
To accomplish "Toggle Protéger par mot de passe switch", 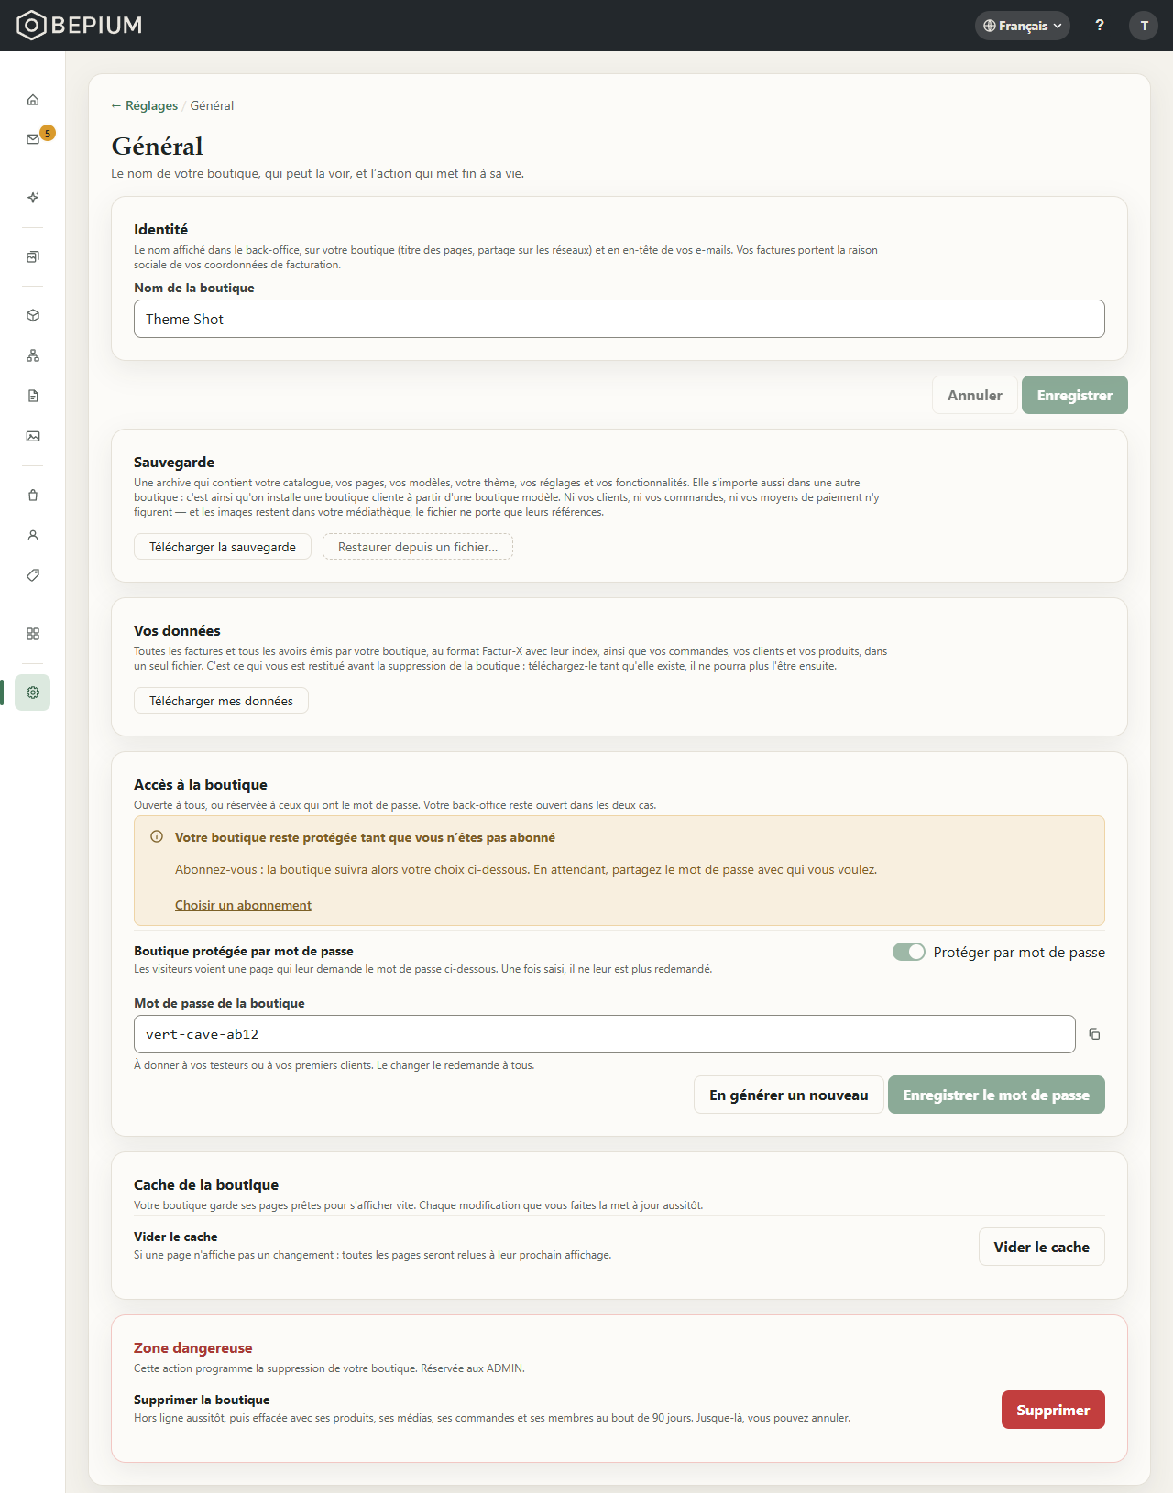I will (x=909, y=952).
